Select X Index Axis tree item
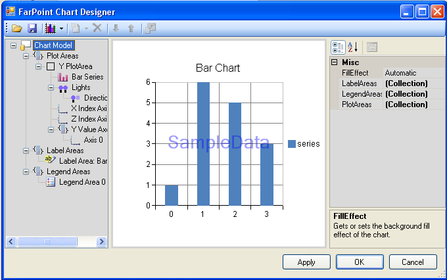This screenshot has height=280, width=447. tap(89, 108)
